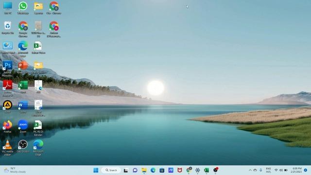Open This PC desktop icon

pos(8,8)
